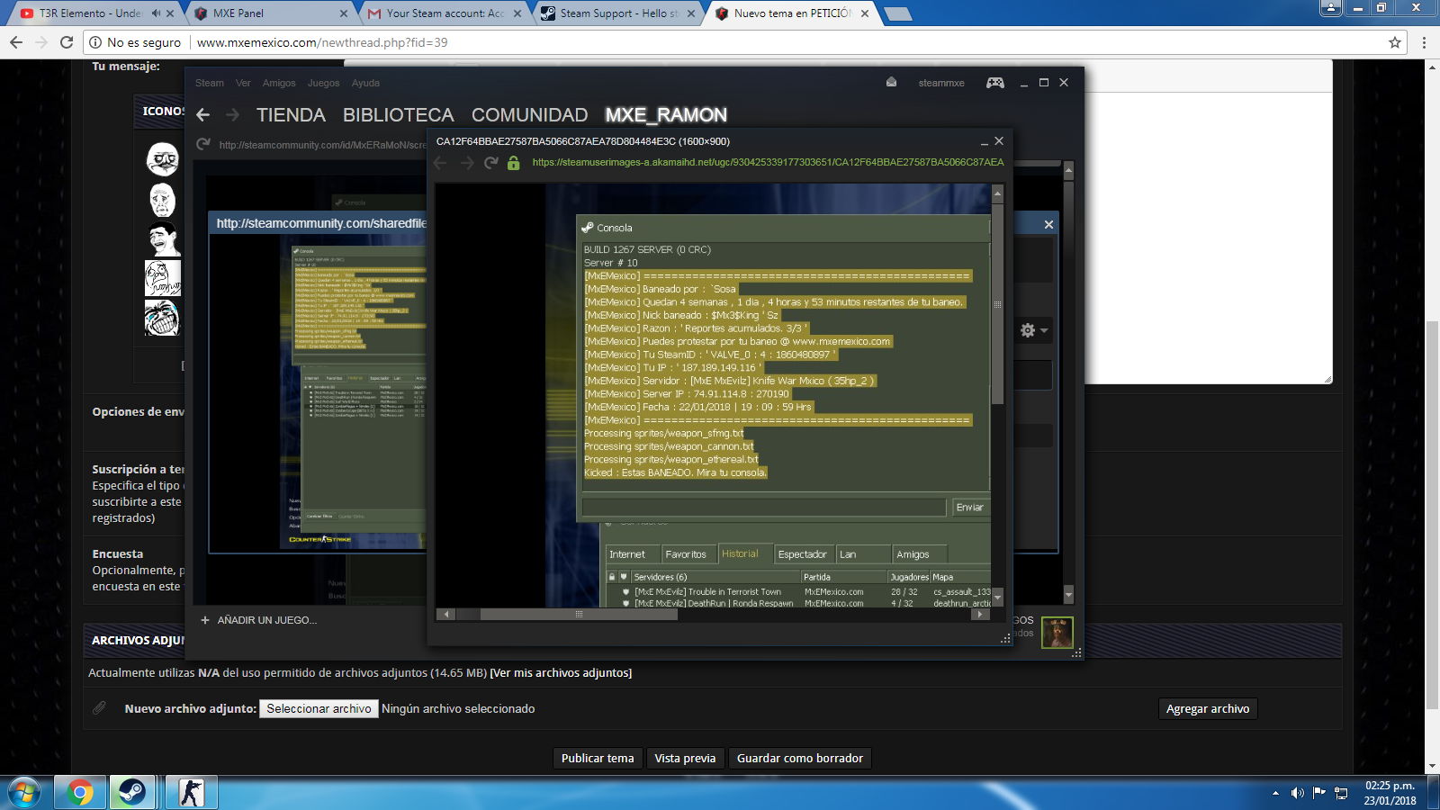This screenshot has height=810, width=1440.
Task: Open Steam from taskbar
Action: (x=133, y=793)
